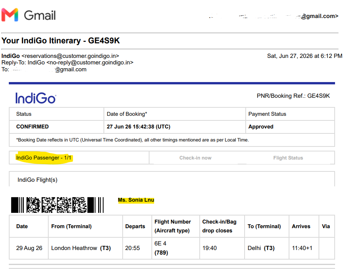Open the Check-in now link

pos(195,158)
